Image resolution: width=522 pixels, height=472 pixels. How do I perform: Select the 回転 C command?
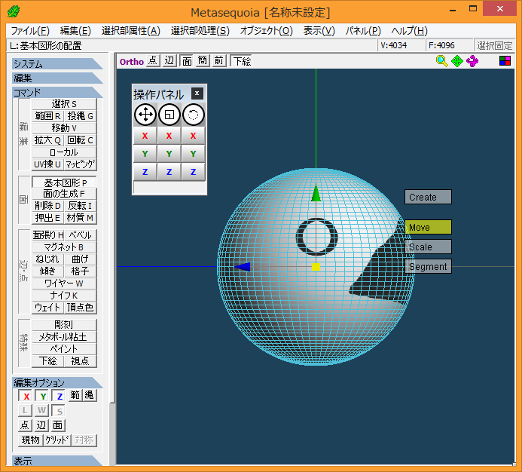pyautogui.click(x=81, y=140)
